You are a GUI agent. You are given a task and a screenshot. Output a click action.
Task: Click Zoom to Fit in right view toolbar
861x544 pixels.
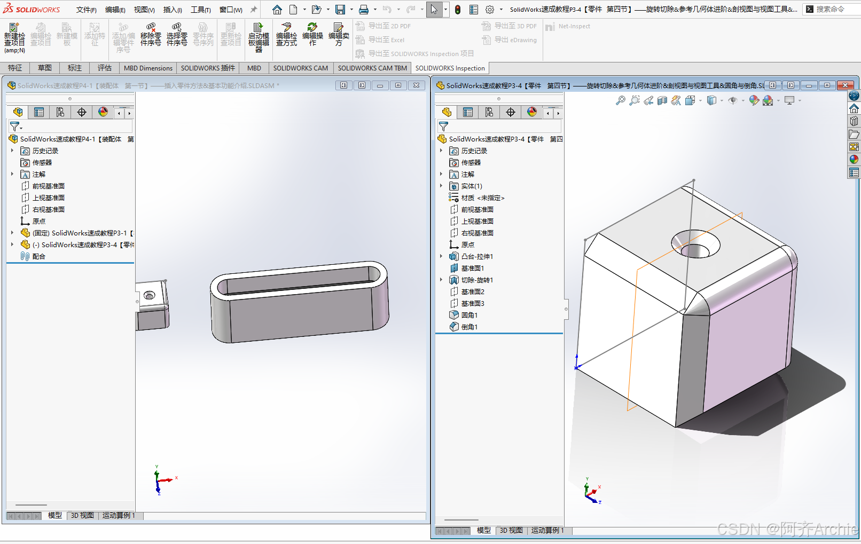click(620, 100)
